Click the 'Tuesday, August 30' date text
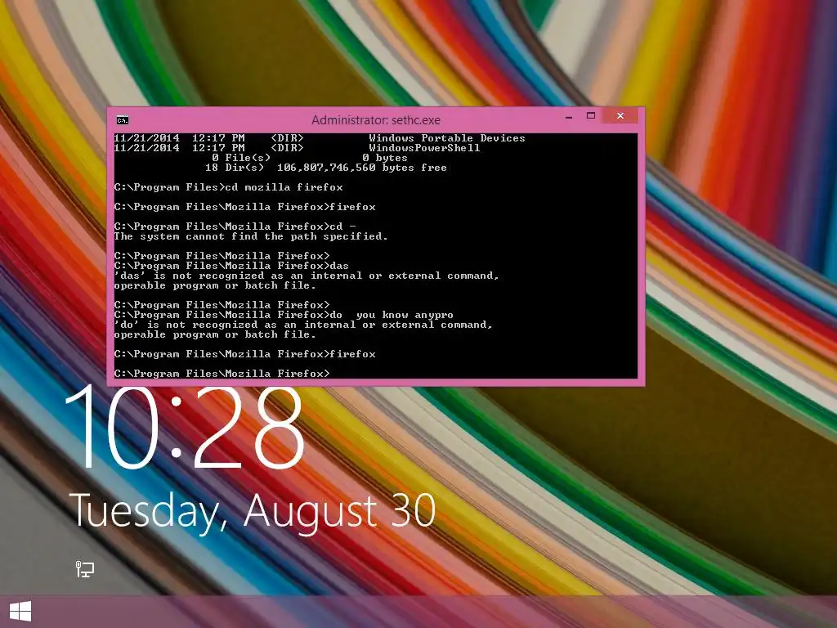 click(x=253, y=512)
